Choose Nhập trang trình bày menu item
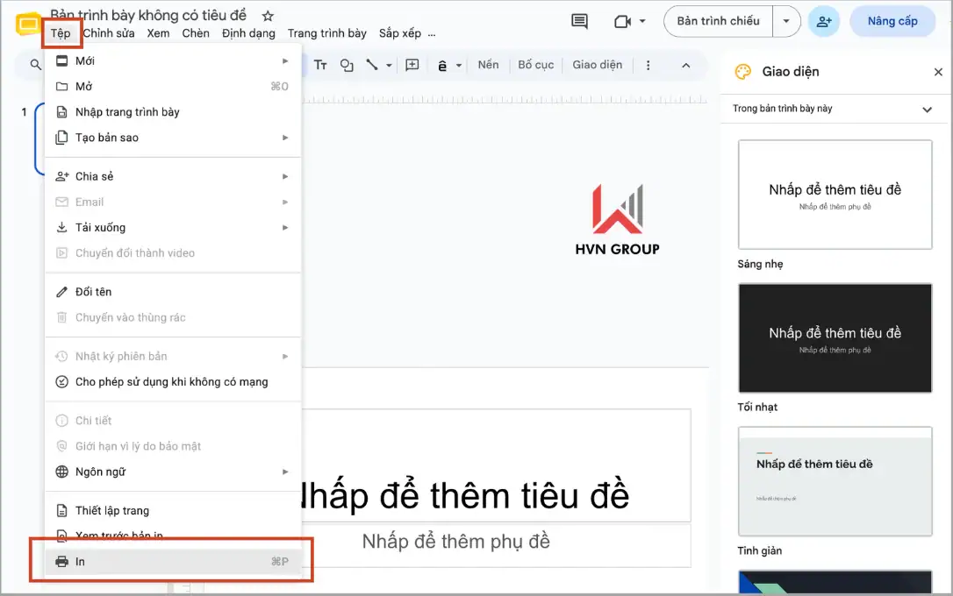Screen dimensions: 953x596 (x=173, y=111)
